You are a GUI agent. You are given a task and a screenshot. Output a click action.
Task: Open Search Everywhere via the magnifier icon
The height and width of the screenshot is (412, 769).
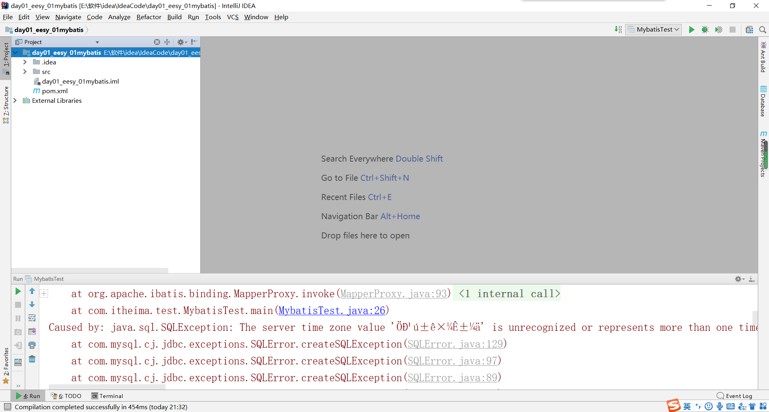click(763, 30)
